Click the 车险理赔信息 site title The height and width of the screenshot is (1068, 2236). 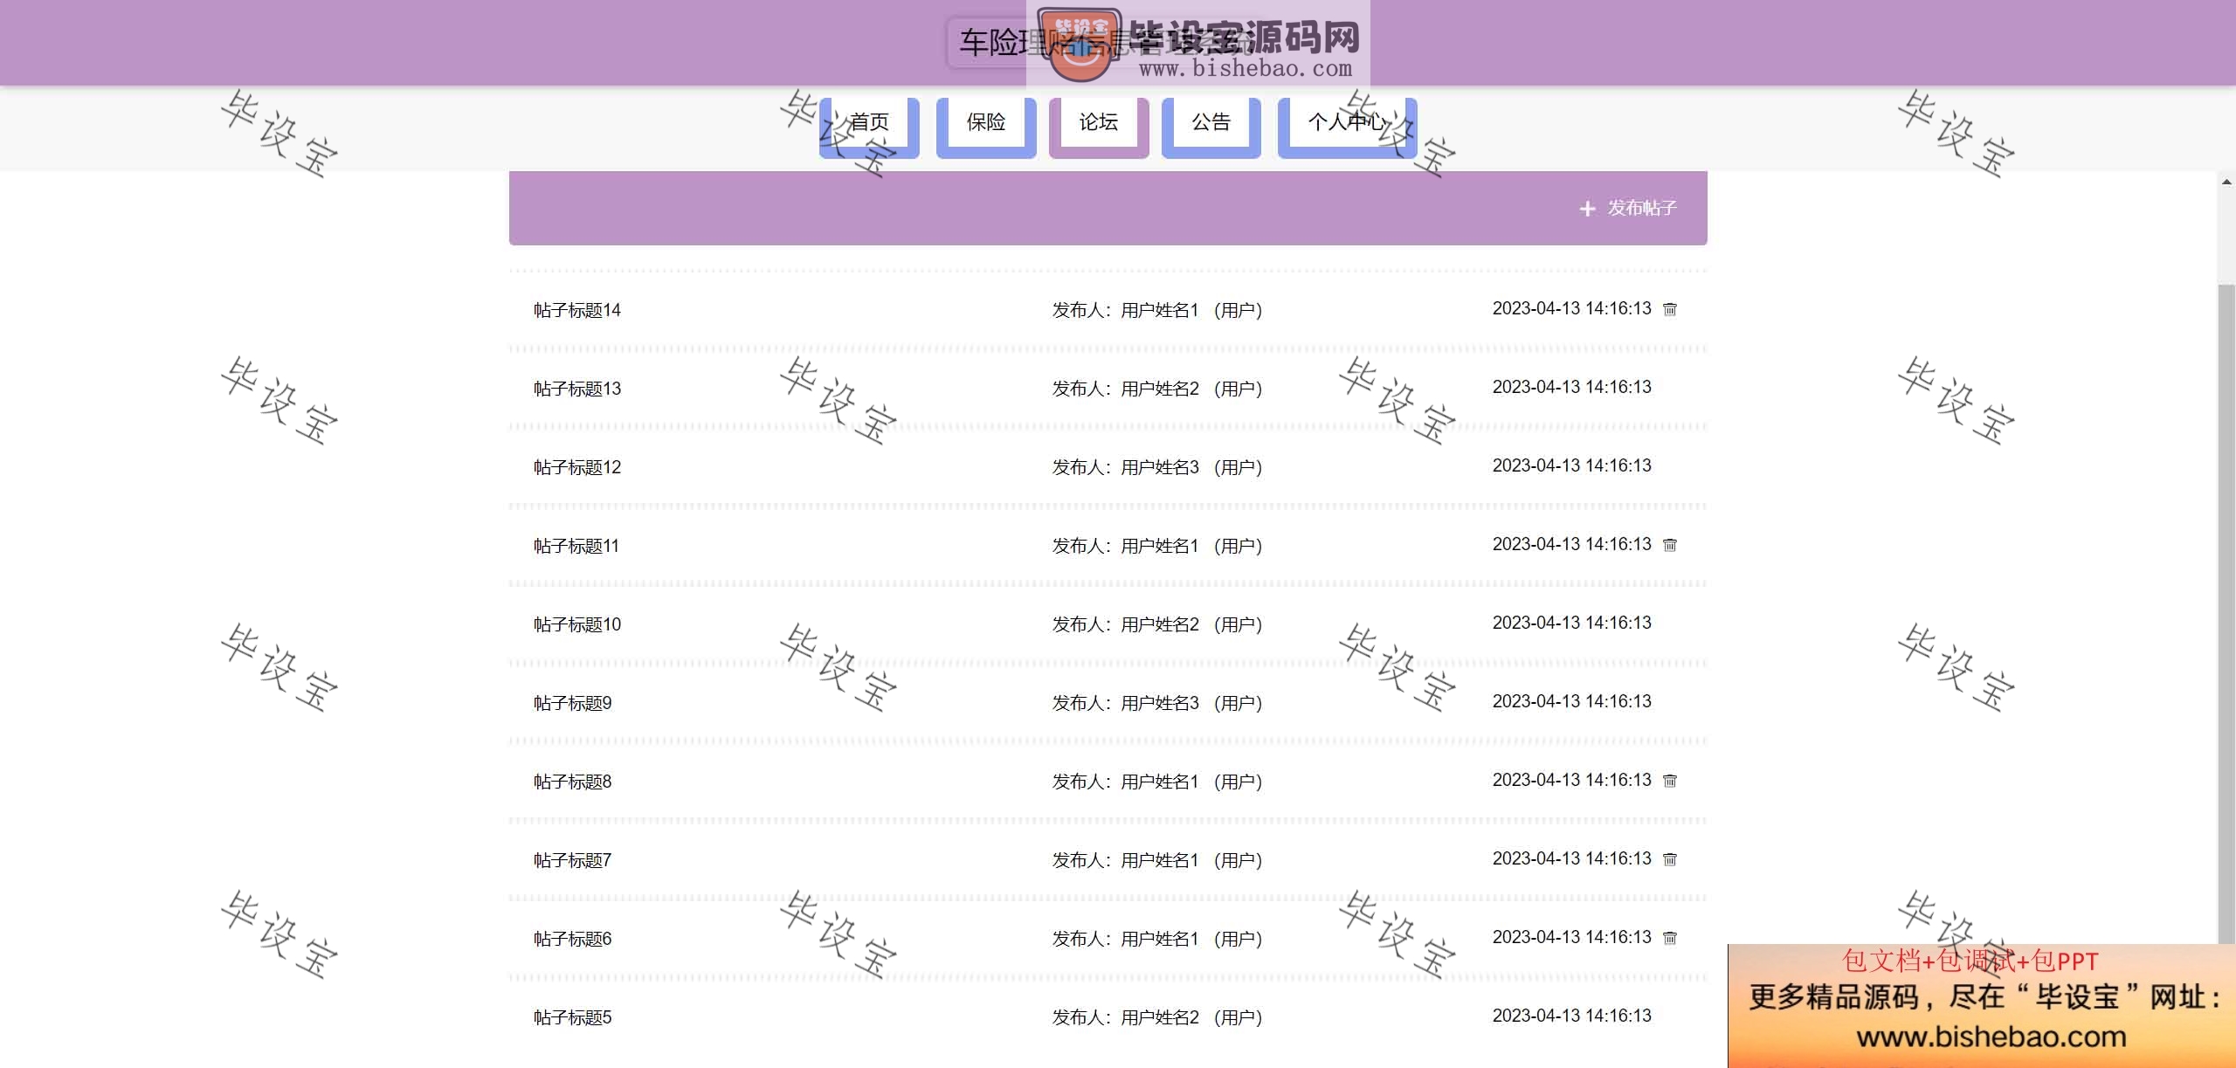click(996, 42)
